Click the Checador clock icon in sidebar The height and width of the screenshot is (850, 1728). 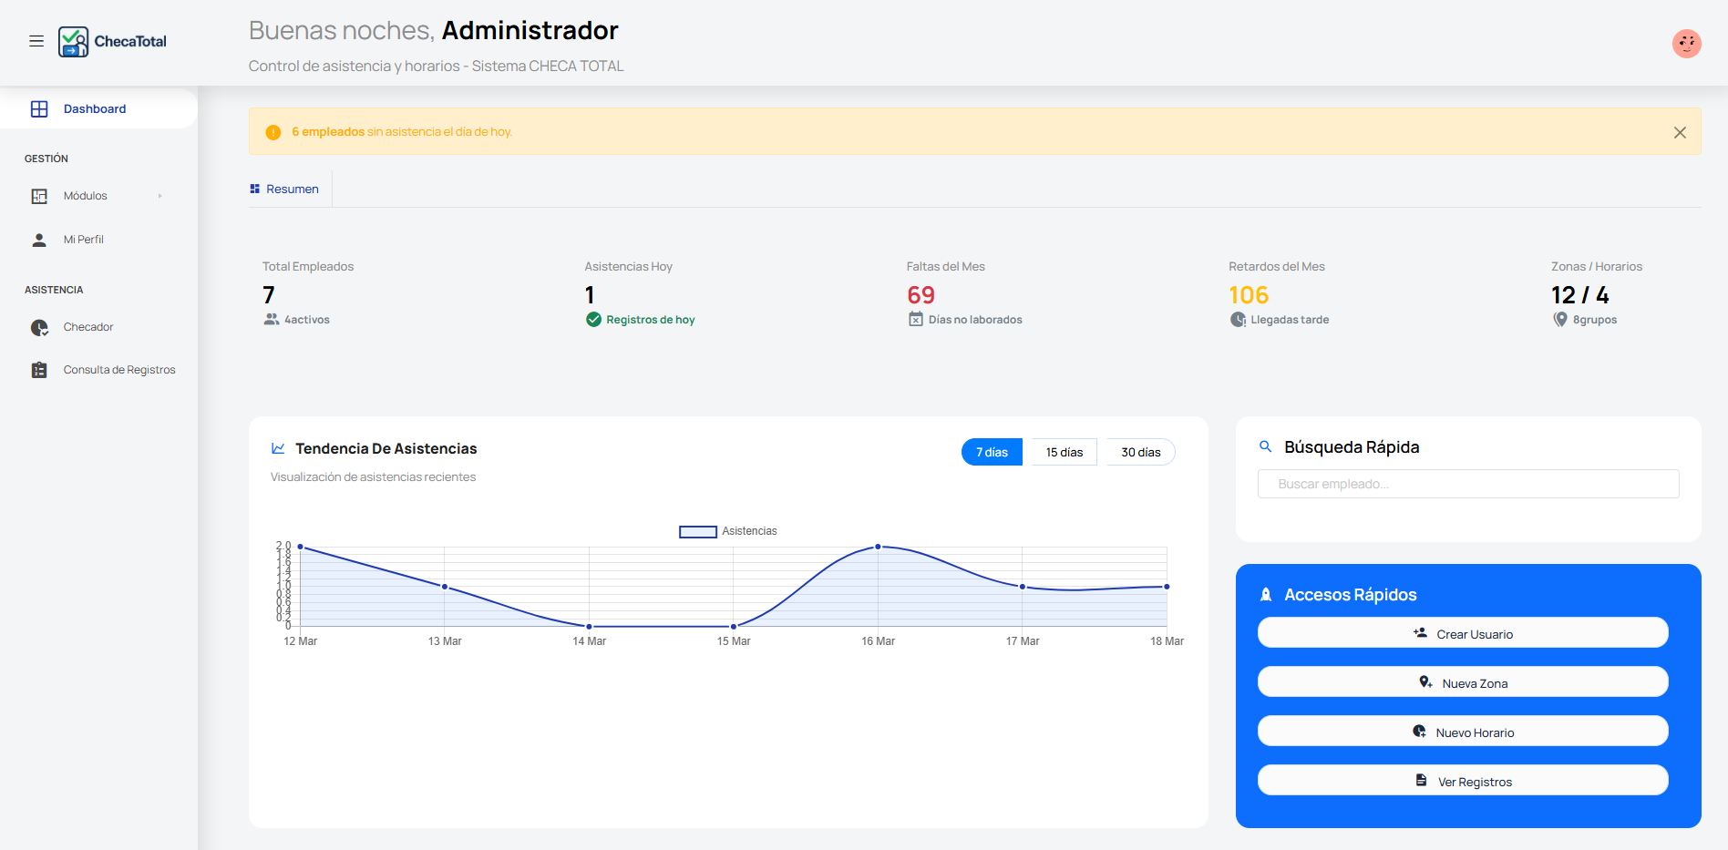click(39, 328)
